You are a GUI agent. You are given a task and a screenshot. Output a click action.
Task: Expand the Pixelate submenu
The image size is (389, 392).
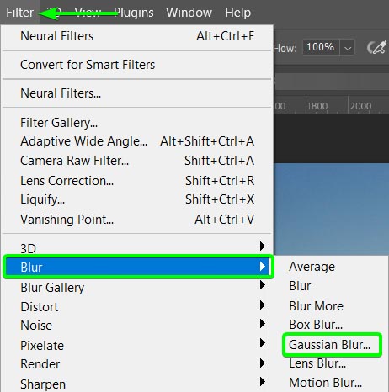tap(137, 345)
